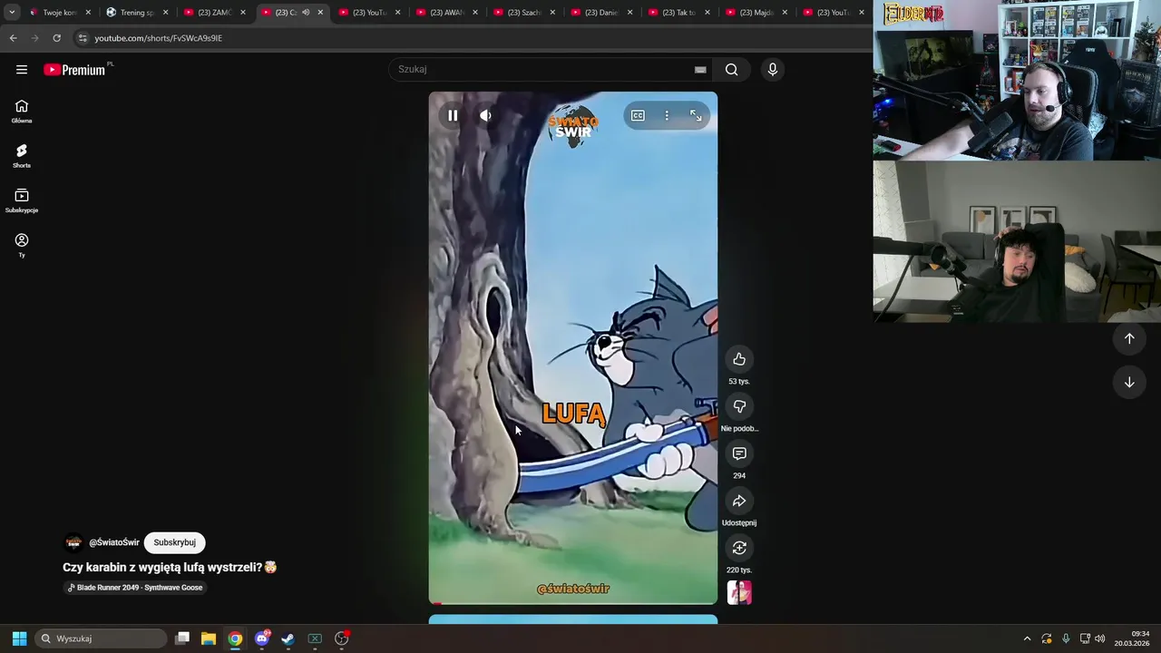Open the comments panel with 294 comments
This screenshot has width=1161, height=653.
[739, 453]
